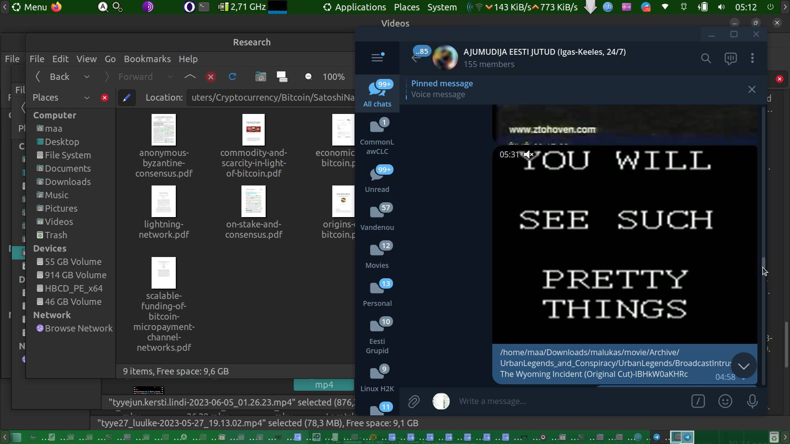
Task: Open the Movies chat folder
Action: (x=377, y=255)
